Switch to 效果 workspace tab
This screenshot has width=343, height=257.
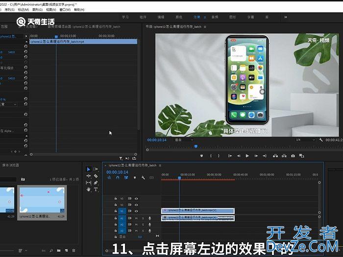[196, 17]
